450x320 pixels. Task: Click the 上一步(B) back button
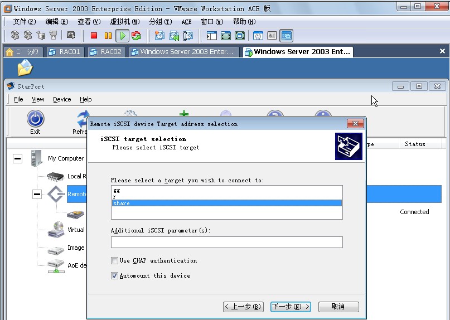tap(243, 307)
